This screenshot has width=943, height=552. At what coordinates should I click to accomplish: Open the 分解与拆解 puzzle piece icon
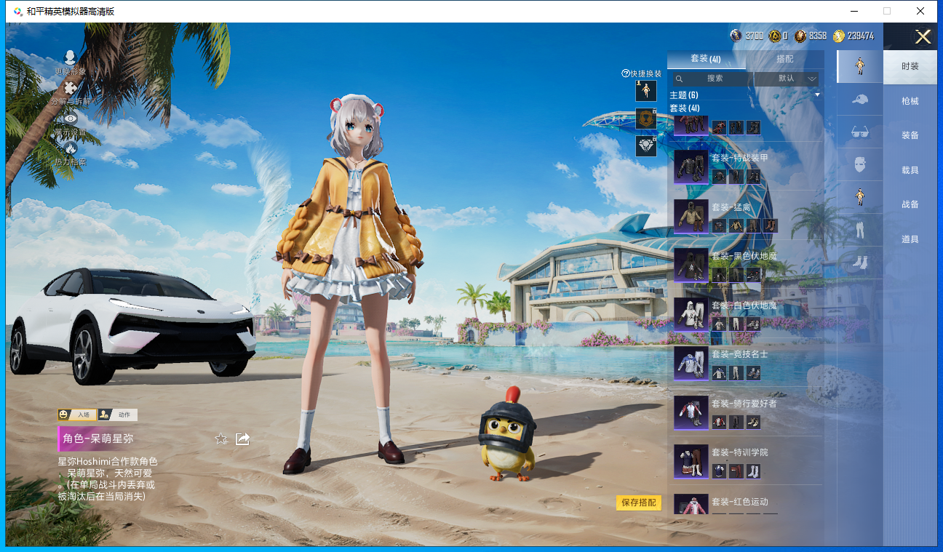pyautogui.click(x=71, y=88)
